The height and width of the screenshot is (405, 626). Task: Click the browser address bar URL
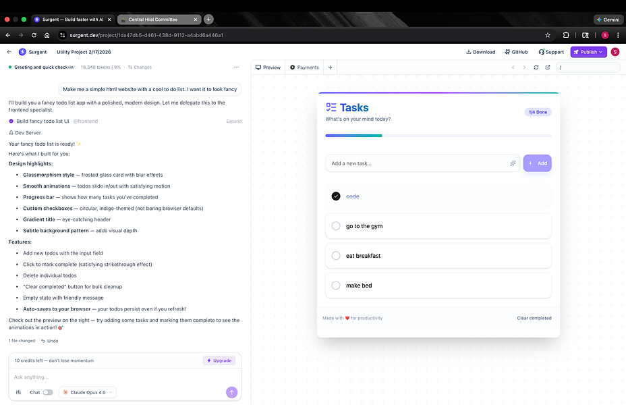146,35
